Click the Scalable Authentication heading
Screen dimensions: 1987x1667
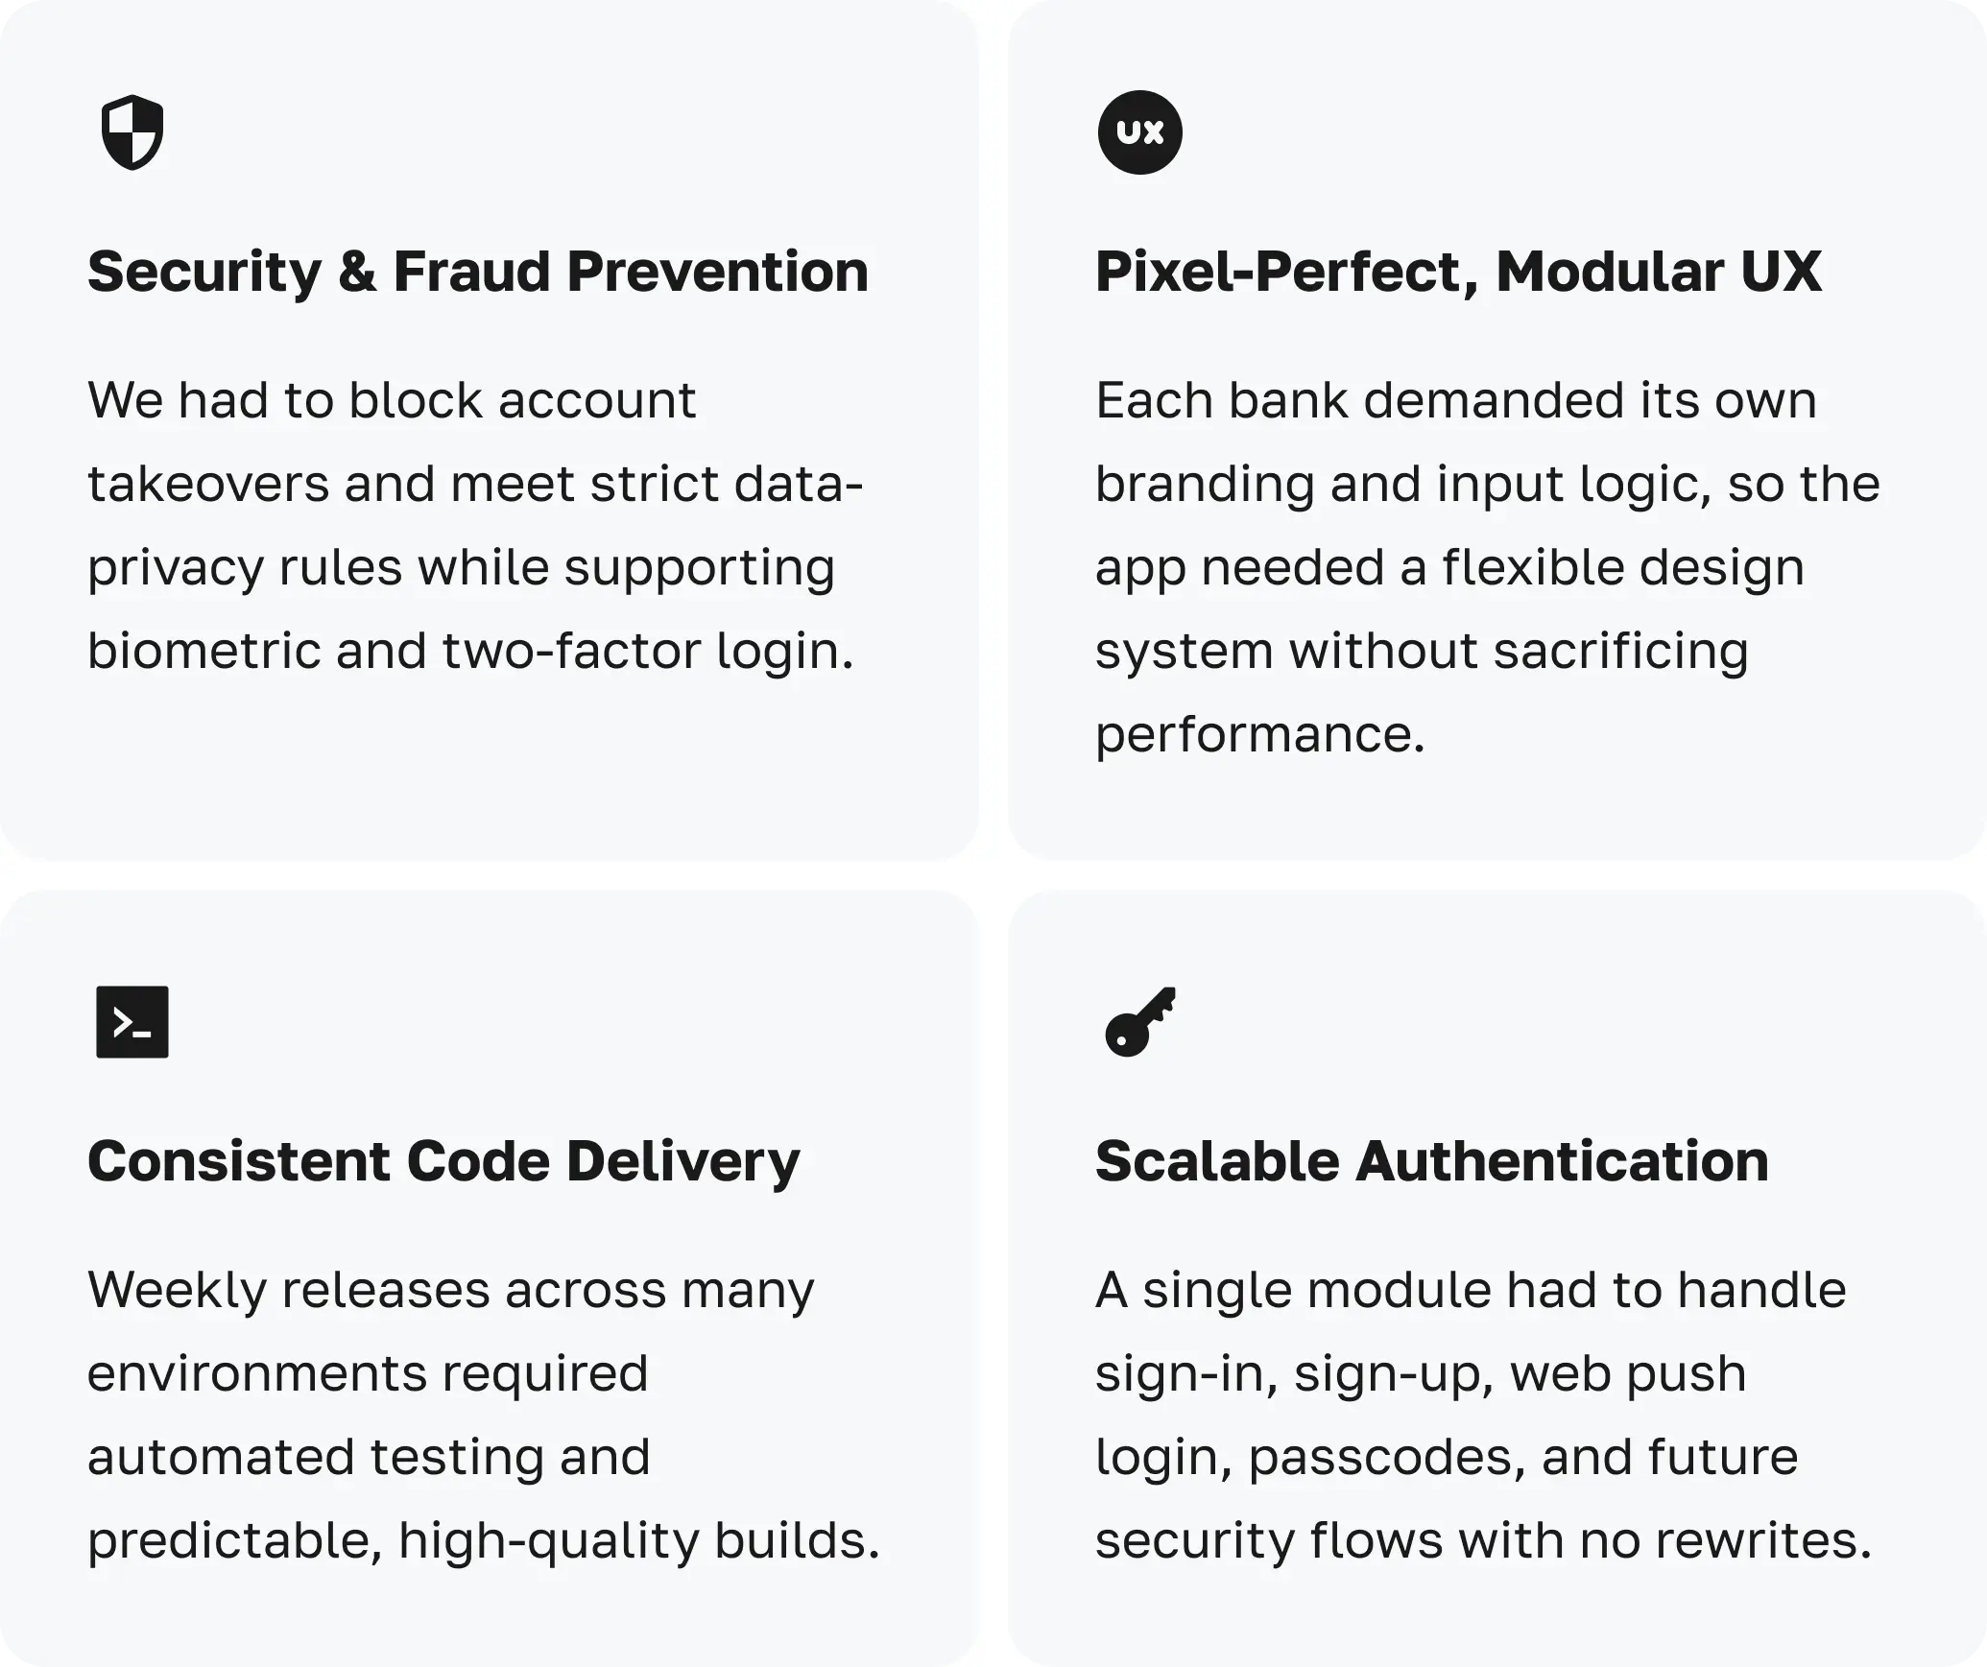pos(1431,1161)
